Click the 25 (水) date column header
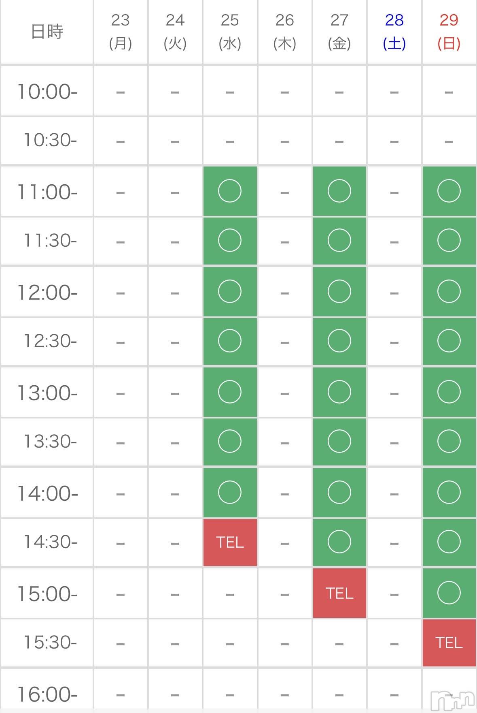The height and width of the screenshot is (713, 477). 230,32
